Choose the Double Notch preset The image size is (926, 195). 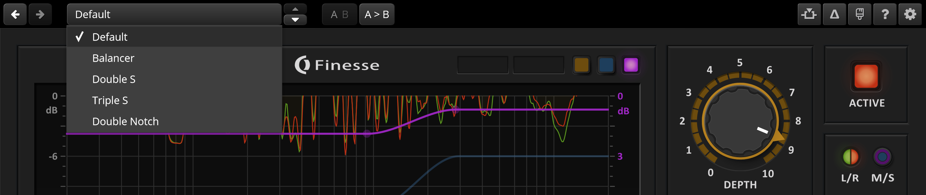tap(174, 121)
